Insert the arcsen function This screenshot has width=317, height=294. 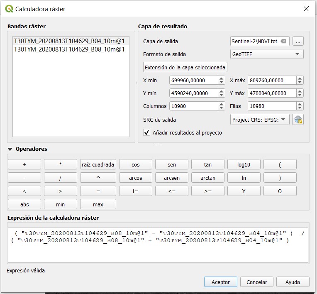click(x=172, y=178)
